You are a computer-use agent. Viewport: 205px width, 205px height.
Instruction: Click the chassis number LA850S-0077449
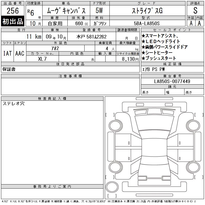point(172,81)
